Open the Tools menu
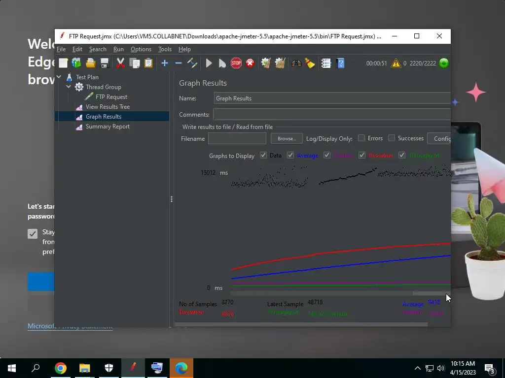The width and height of the screenshot is (505, 378). pyautogui.click(x=165, y=49)
